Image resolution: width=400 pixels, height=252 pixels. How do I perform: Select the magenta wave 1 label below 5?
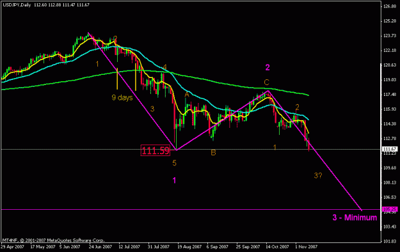tap(174, 180)
